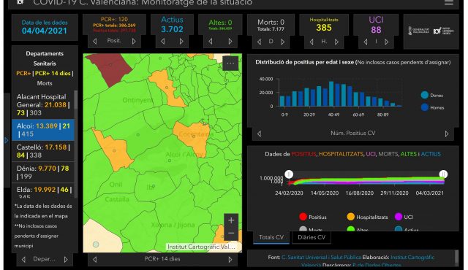The image size is (468, 270).
Task: Click right arrow under Altes card
Action: tap(230, 42)
